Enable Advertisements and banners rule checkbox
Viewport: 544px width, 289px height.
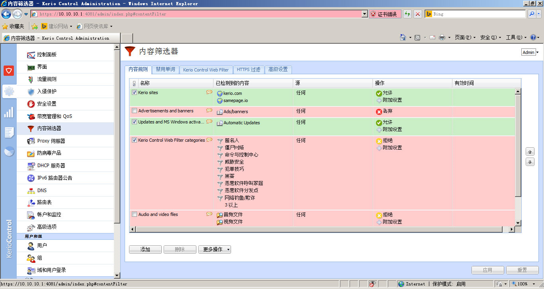[x=135, y=111]
